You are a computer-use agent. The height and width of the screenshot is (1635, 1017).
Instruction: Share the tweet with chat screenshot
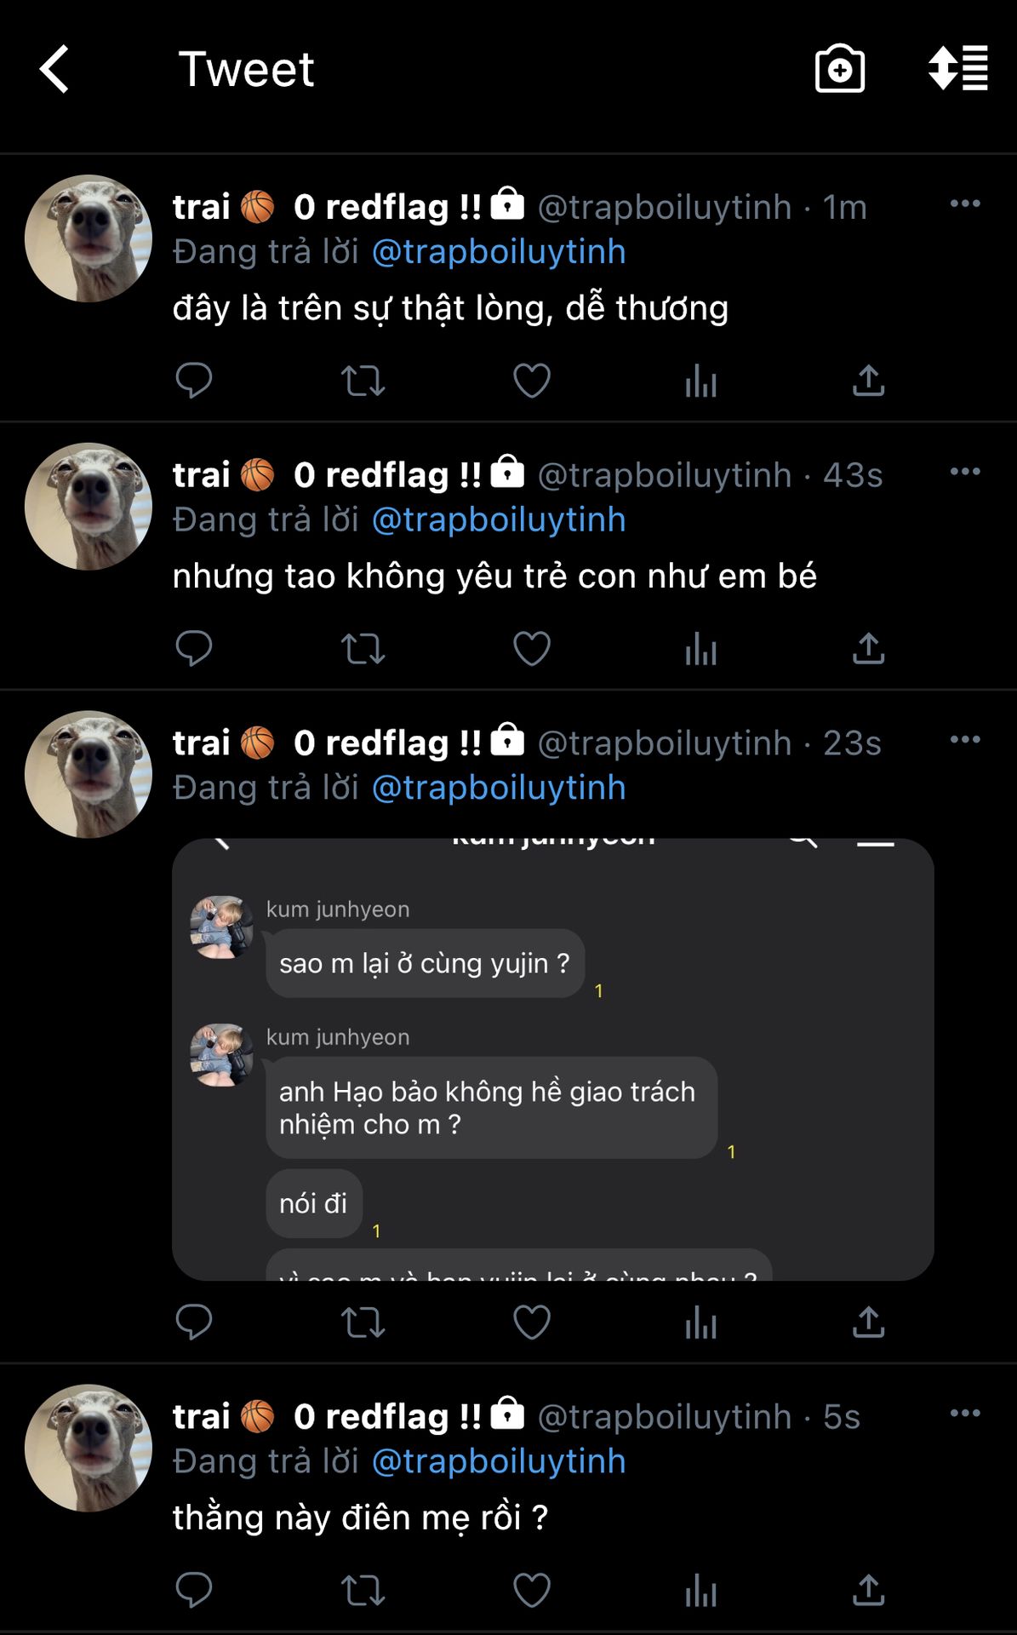tap(868, 1322)
